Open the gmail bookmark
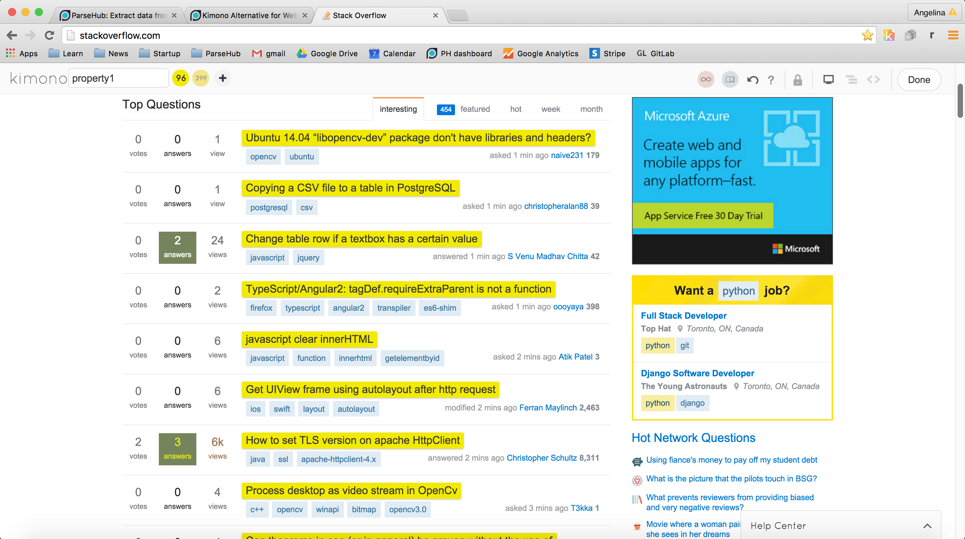 (269, 54)
